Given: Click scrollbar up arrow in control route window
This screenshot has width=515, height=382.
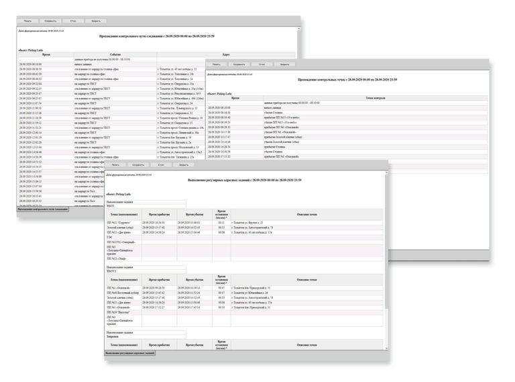Looking at the screenshot, I should coord(298,29).
